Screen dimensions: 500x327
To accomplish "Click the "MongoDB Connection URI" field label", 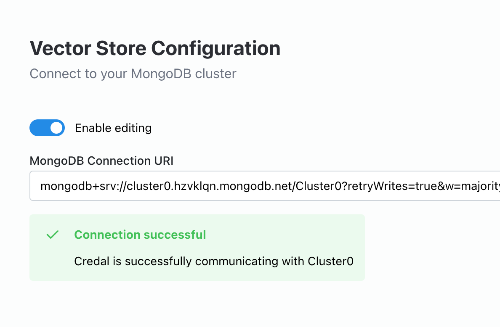I will (101, 161).
